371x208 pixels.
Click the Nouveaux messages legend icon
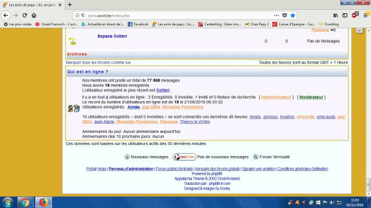tap(127, 157)
